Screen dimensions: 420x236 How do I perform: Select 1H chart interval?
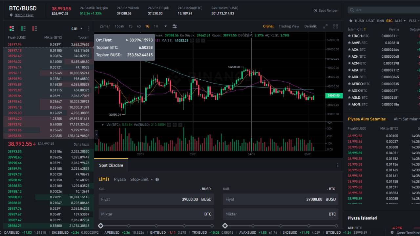coord(156,26)
